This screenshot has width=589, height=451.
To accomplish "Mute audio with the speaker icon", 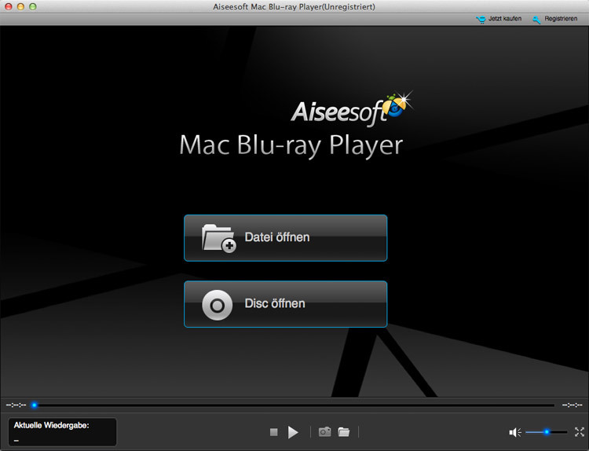I will (515, 432).
